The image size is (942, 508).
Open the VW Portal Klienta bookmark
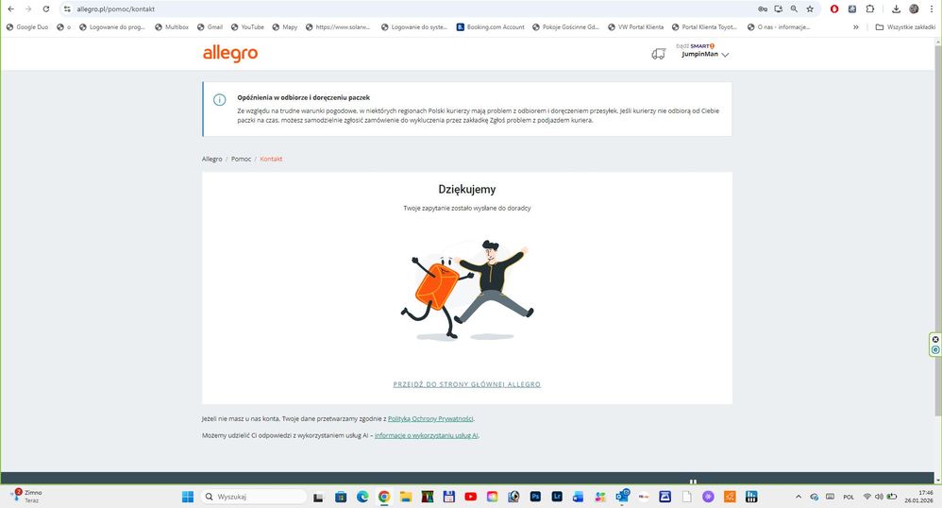pos(635,27)
